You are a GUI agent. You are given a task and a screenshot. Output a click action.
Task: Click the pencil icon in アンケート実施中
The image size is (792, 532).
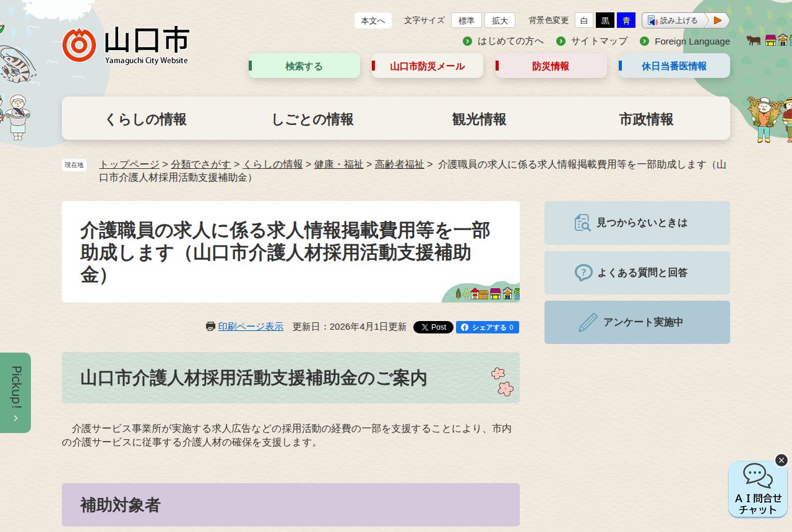pyautogui.click(x=588, y=322)
